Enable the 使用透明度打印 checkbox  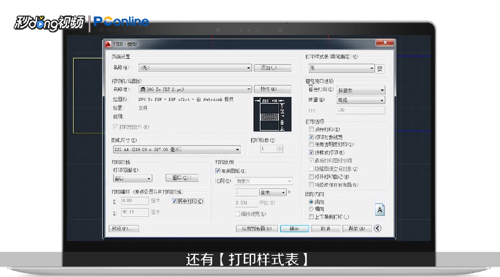311,145
